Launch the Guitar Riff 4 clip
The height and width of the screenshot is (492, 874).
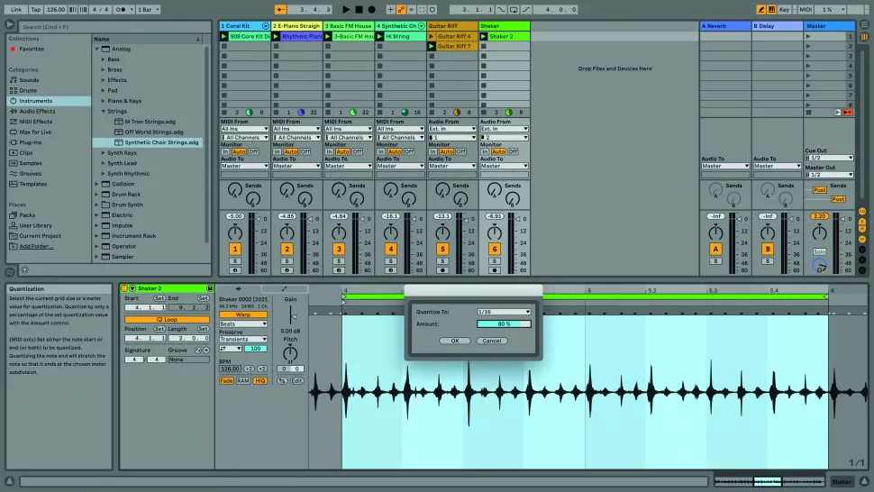click(x=432, y=36)
